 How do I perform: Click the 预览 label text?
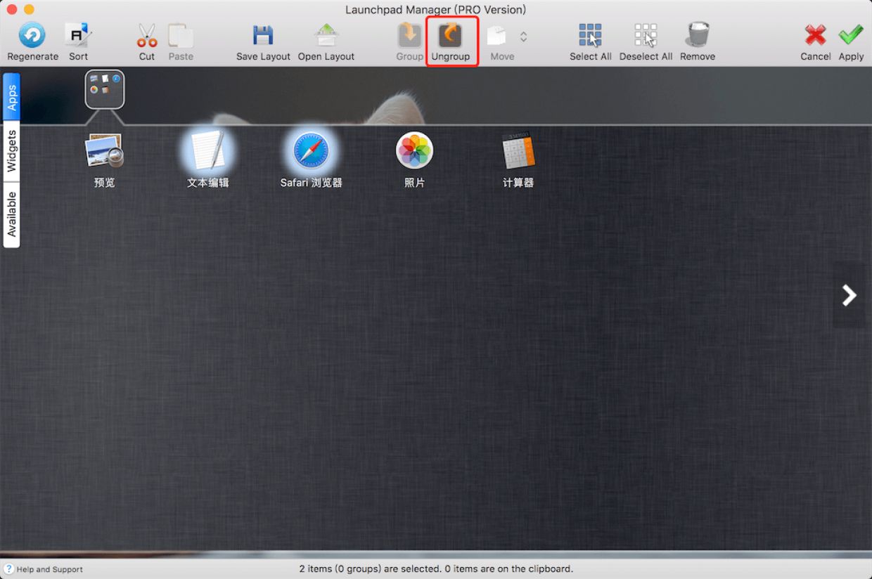pos(105,183)
